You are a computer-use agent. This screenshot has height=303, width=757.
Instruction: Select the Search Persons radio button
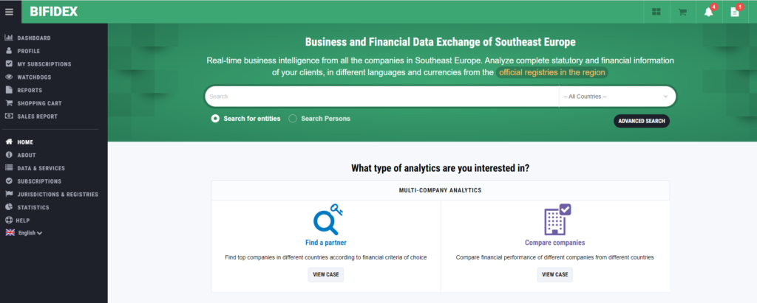[x=293, y=119]
